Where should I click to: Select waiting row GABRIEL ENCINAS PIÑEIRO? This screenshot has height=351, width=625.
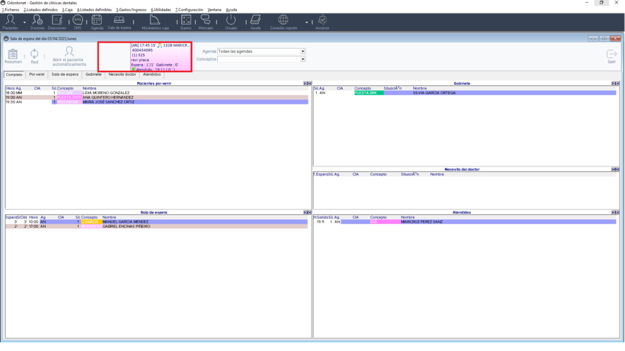click(156, 226)
